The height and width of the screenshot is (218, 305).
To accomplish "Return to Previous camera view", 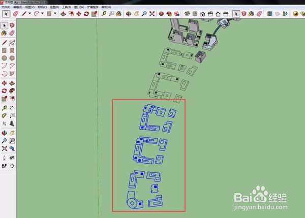I will pyautogui.click(x=12, y=148).
